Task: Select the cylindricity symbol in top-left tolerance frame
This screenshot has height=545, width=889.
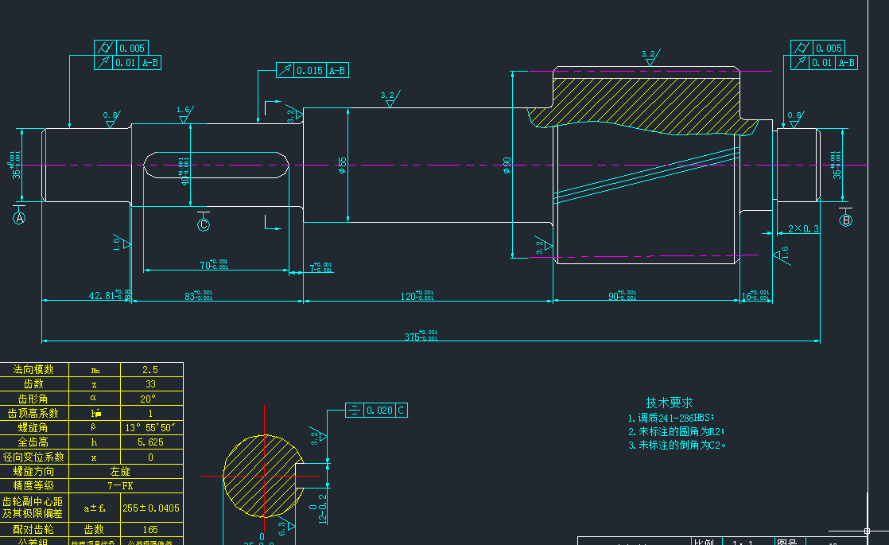Action: click(x=105, y=49)
